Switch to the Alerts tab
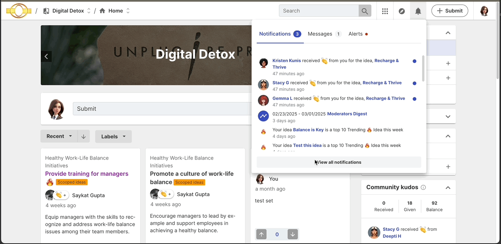The image size is (501, 244). point(358,34)
